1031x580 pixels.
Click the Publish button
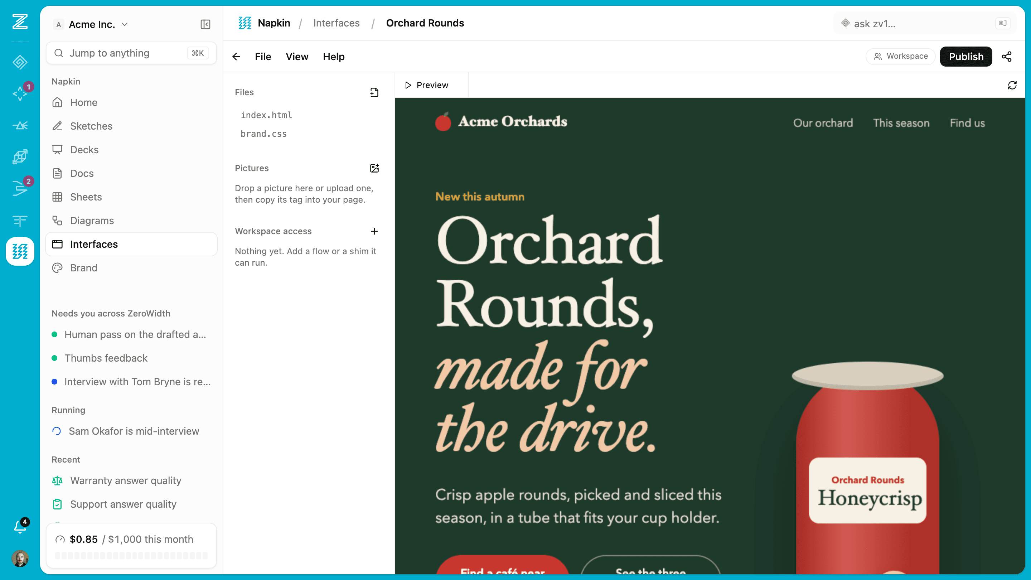tap(966, 57)
